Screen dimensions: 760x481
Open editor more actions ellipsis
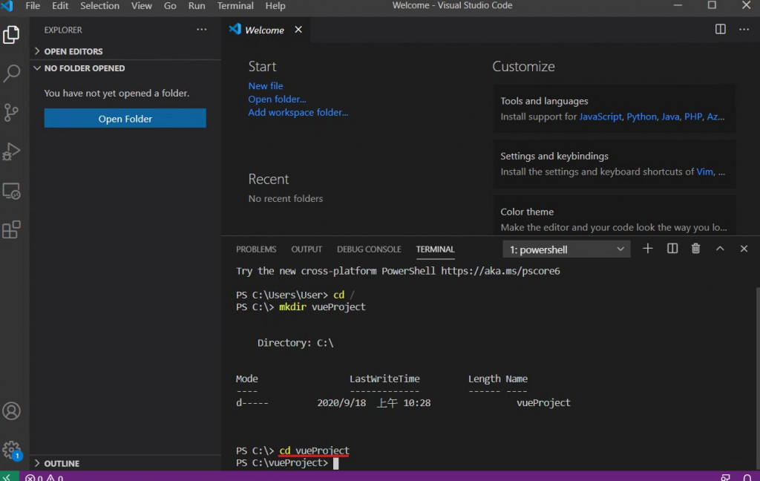pos(744,29)
